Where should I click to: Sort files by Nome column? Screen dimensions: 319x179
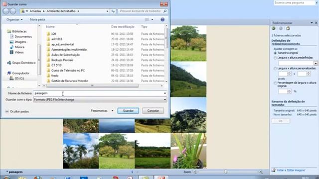coord(50,26)
